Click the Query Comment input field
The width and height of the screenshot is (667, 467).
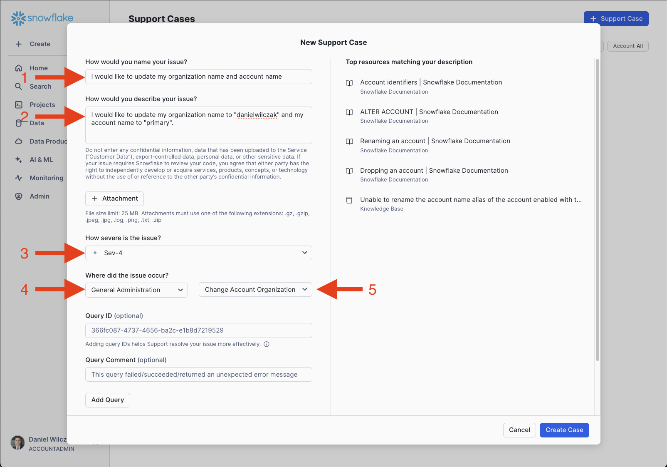tap(199, 375)
